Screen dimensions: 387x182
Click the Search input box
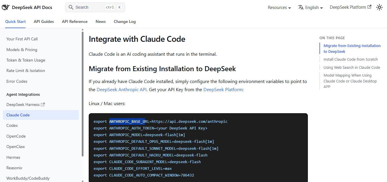tap(95, 7)
